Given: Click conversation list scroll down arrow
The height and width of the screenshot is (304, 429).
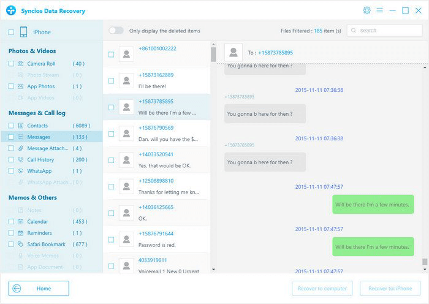Looking at the screenshot, I should coord(213,270).
